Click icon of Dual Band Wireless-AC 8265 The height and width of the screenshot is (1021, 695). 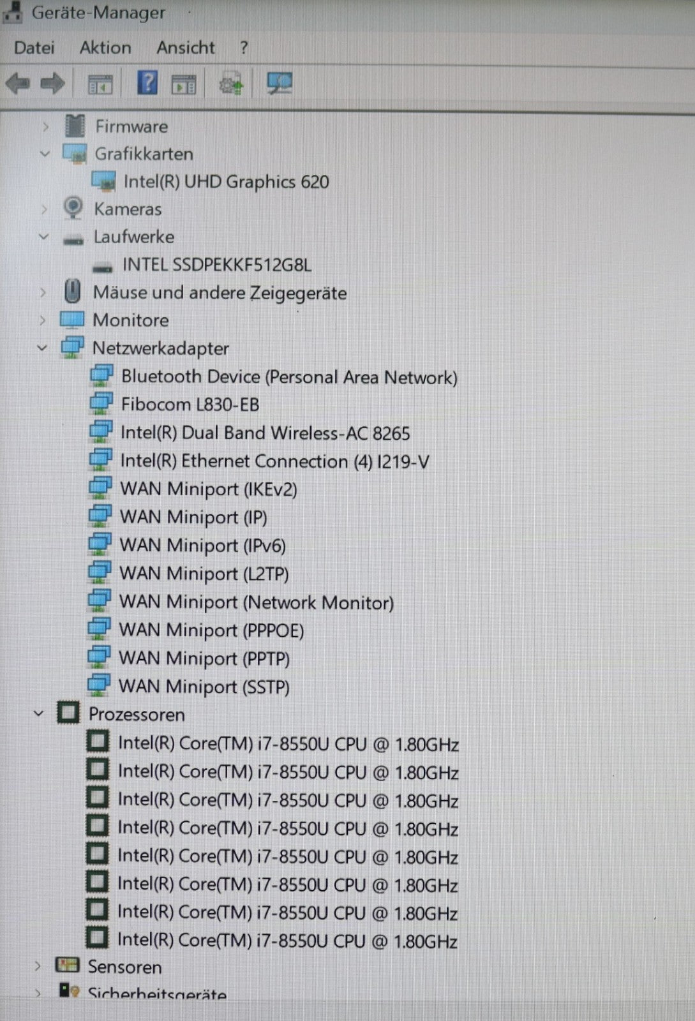pos(101,431)
